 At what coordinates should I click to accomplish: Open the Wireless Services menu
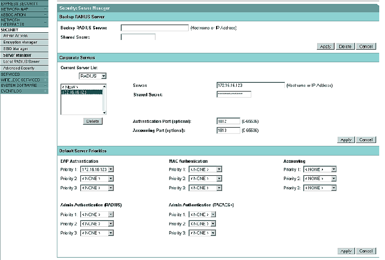pos(24,80)
